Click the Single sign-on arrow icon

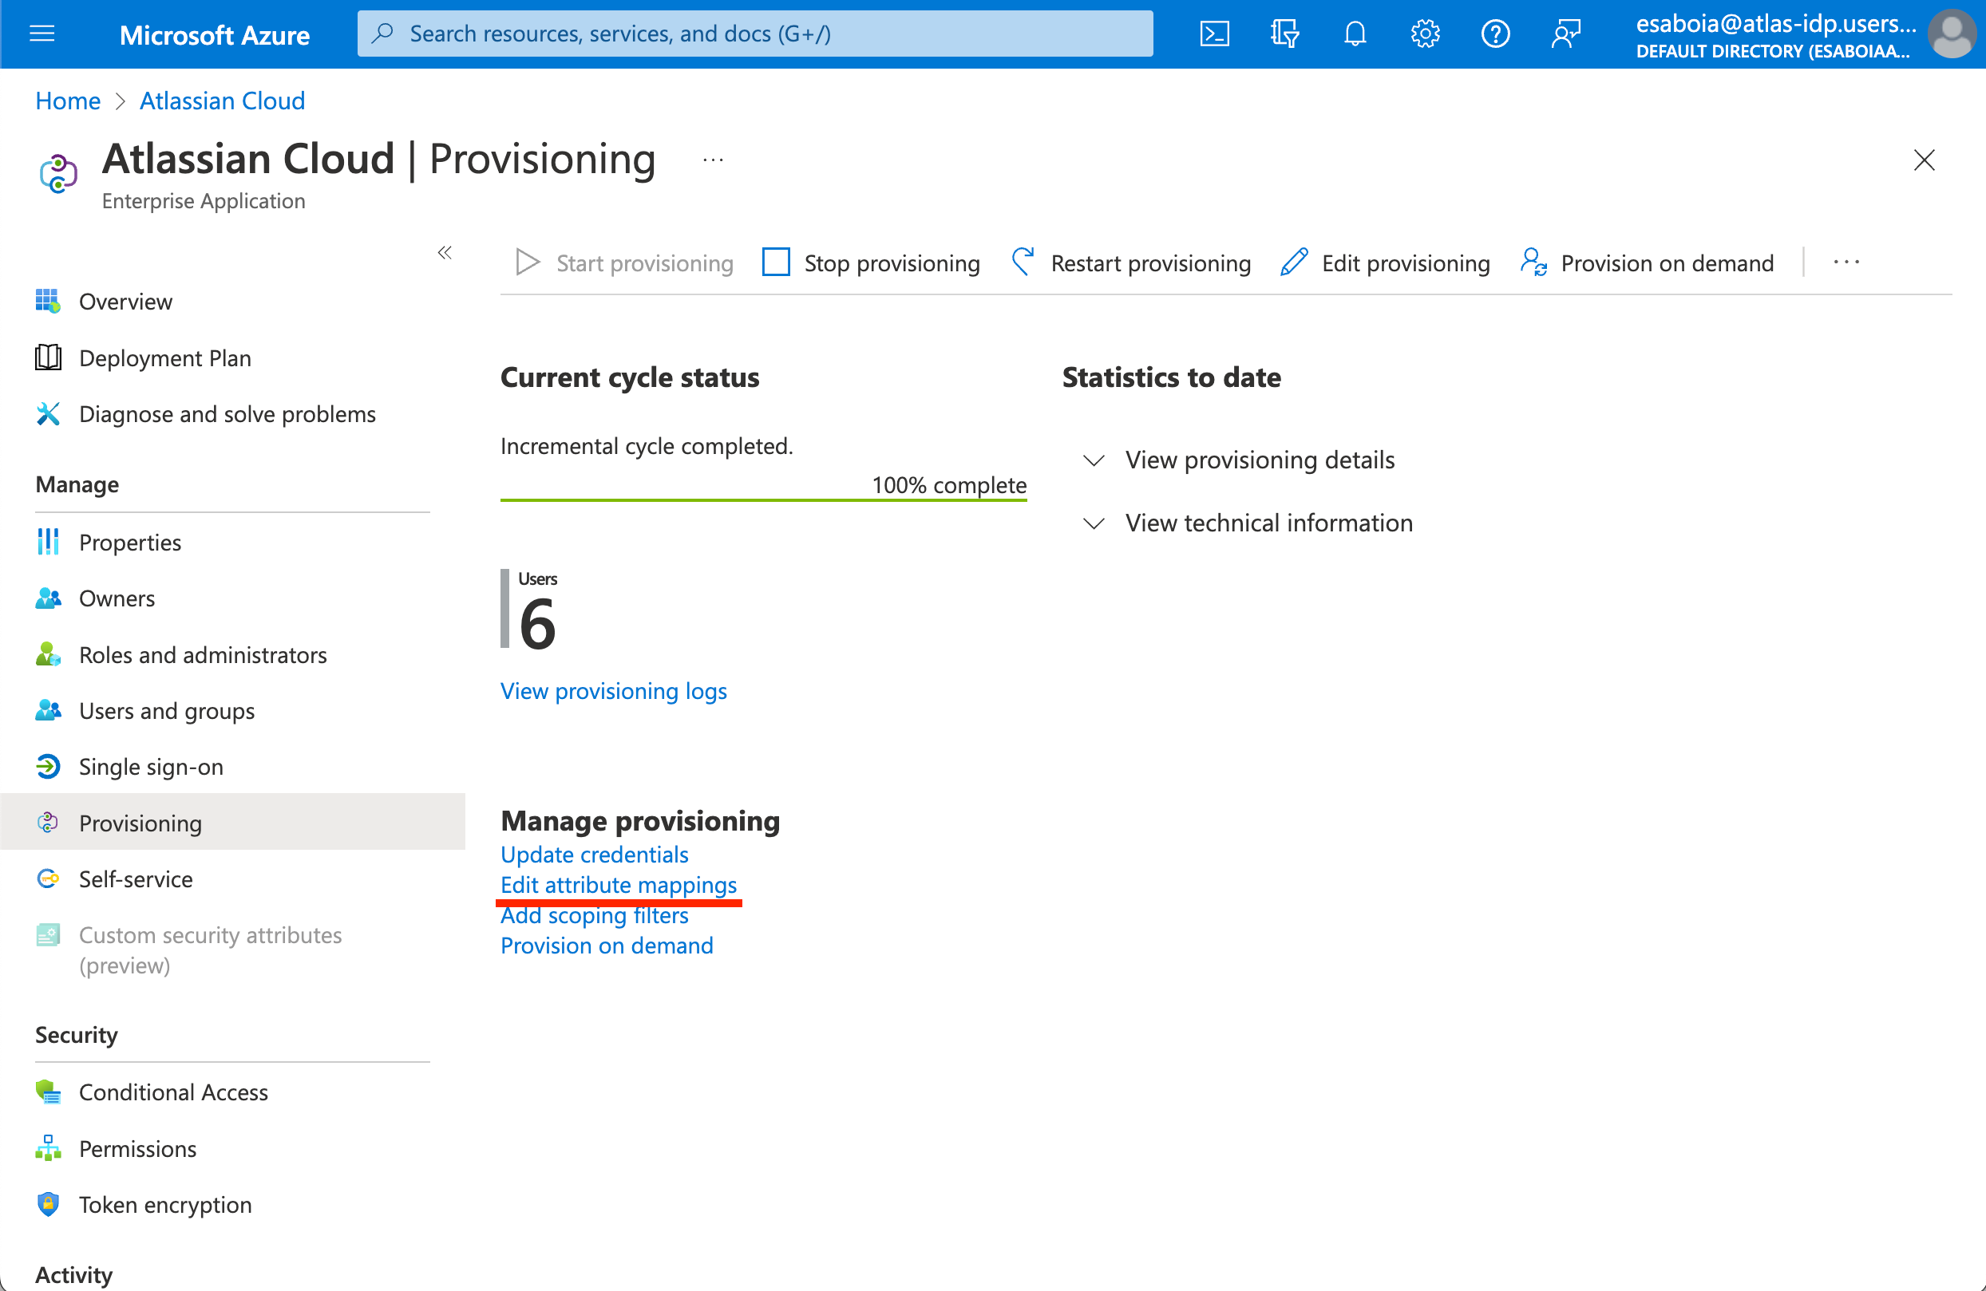click(49, 767)
